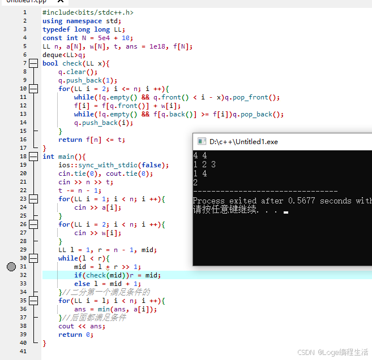372x360 pixels.
Task: Click 'return 0;' statement
Action: click(76, 335)
